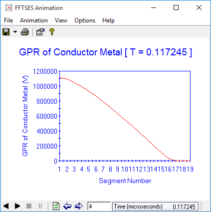Click the Print icon
The width and height of the screenshot is (211, 212).
(25, 32)
